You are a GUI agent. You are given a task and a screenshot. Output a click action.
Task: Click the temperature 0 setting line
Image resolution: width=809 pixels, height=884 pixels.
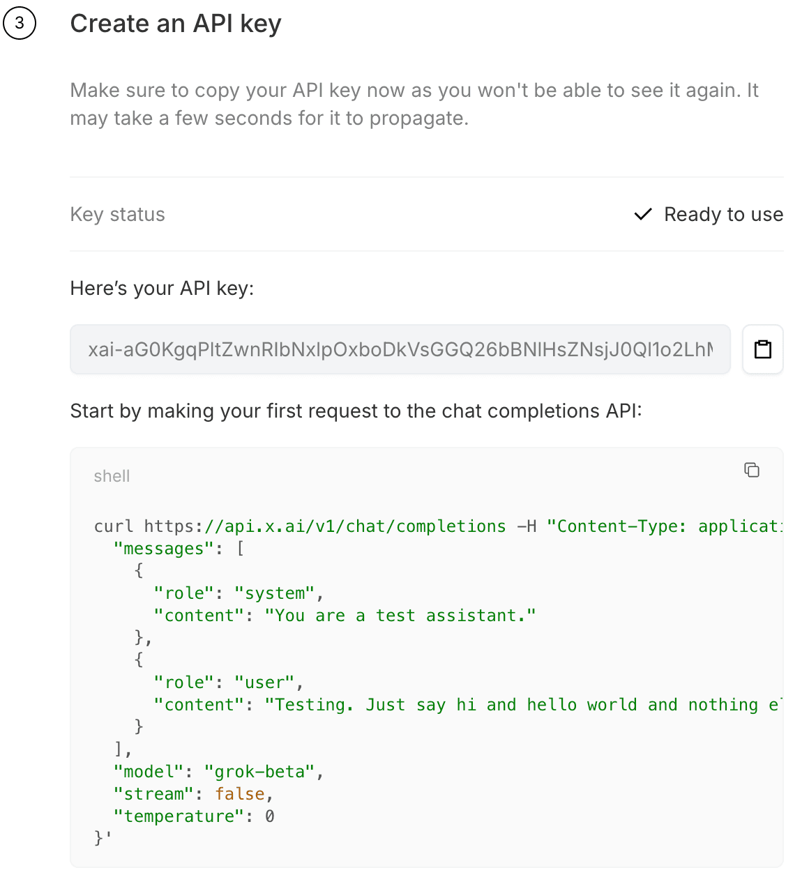point(193,816)
